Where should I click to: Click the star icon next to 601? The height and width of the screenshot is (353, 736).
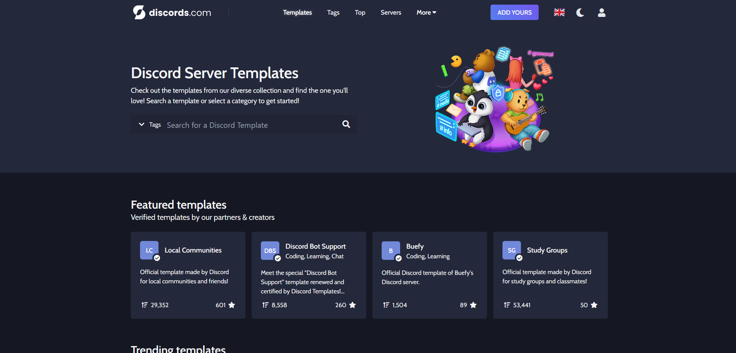click(x=232, y=305)
